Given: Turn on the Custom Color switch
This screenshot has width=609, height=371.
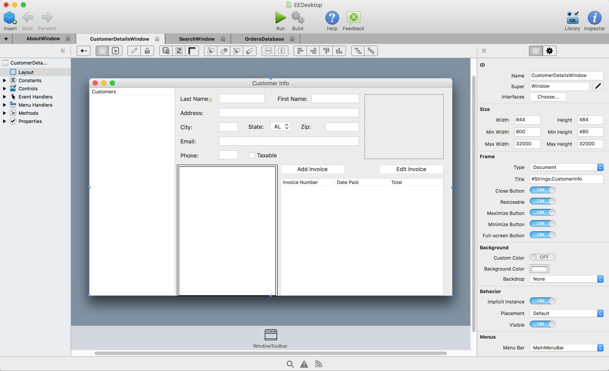Looking at the screenshot, I should 542,257.
